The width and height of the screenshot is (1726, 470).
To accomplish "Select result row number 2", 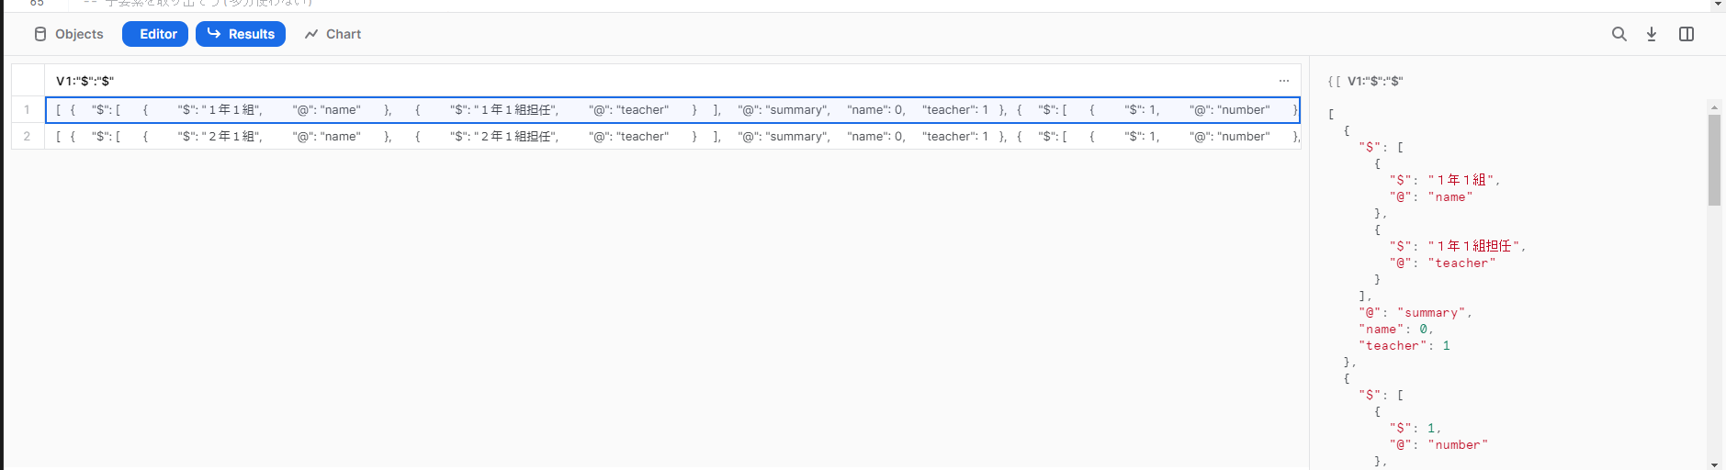I will [28, 137].
